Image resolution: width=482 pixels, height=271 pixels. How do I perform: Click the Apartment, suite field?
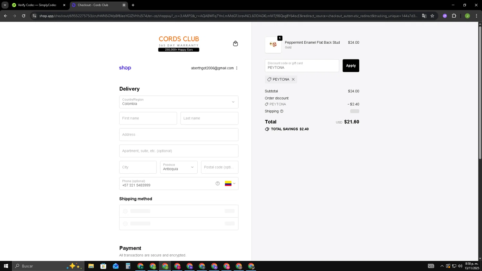tap(179, 151)
